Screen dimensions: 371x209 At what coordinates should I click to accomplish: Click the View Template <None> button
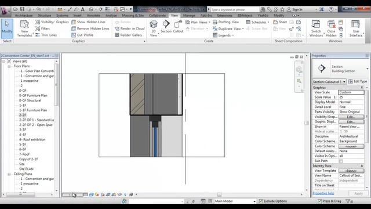point(351,171)
